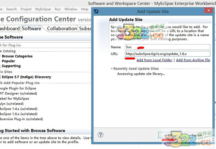Click Subclipse 1.4.x (w/related) entry
This screenshot has height=149, width=216.
(x=19, y=109)
